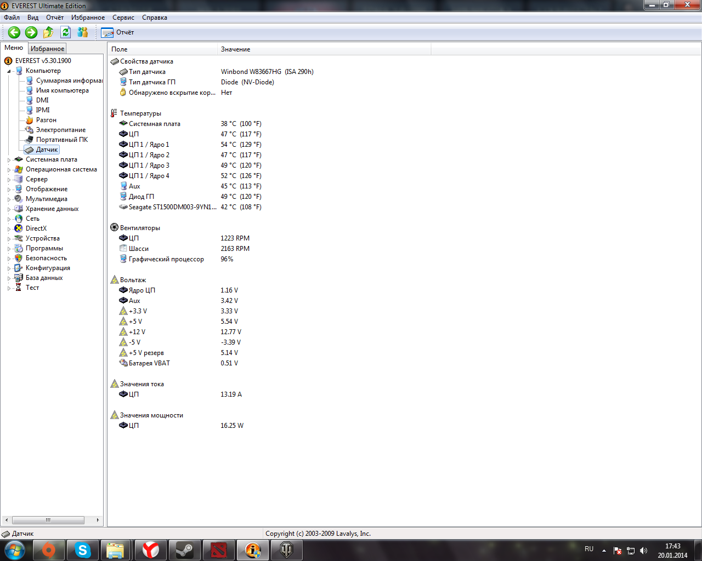
Task: Click the Тест hourglass icon
Action: click(19, 288)
